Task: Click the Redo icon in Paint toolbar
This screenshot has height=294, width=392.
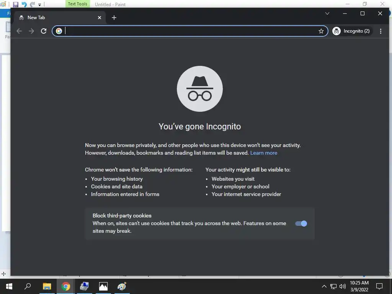Action: tap(32, 4)
